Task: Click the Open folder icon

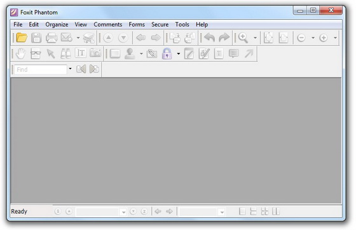Action: pos(22,37)
